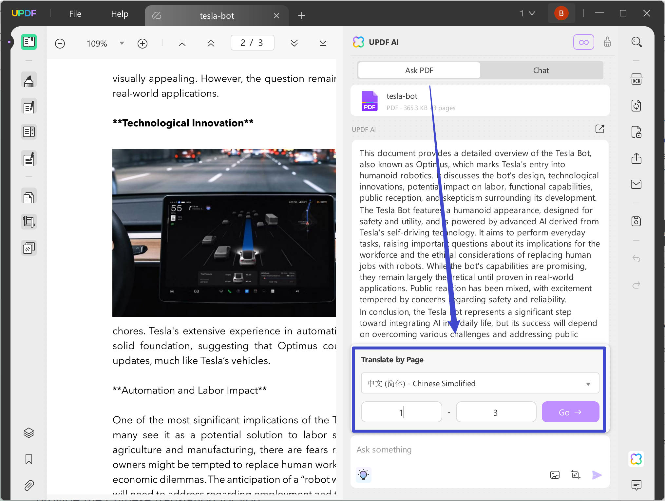The width and height of the screenshot is (665, 501).
Task: Jump to the last page arrow
Action: click(323, 43)
